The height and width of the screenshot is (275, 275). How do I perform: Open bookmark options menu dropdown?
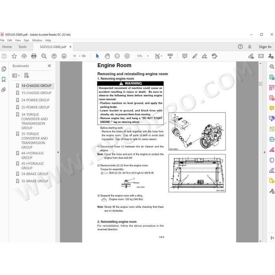coord(16,75)
